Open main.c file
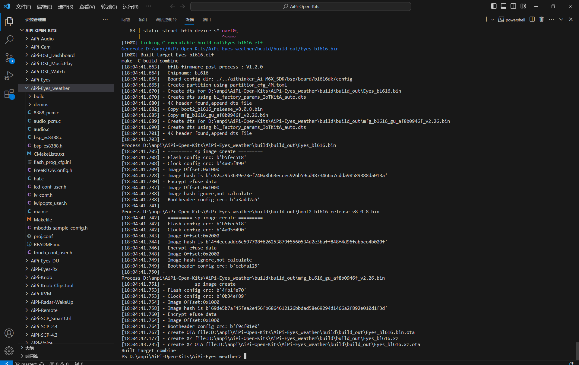The height and width of the screenshot is (365, 579). 66,211
